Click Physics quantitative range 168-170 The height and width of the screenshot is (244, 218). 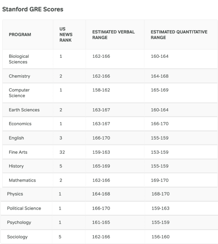click(161, 194)
